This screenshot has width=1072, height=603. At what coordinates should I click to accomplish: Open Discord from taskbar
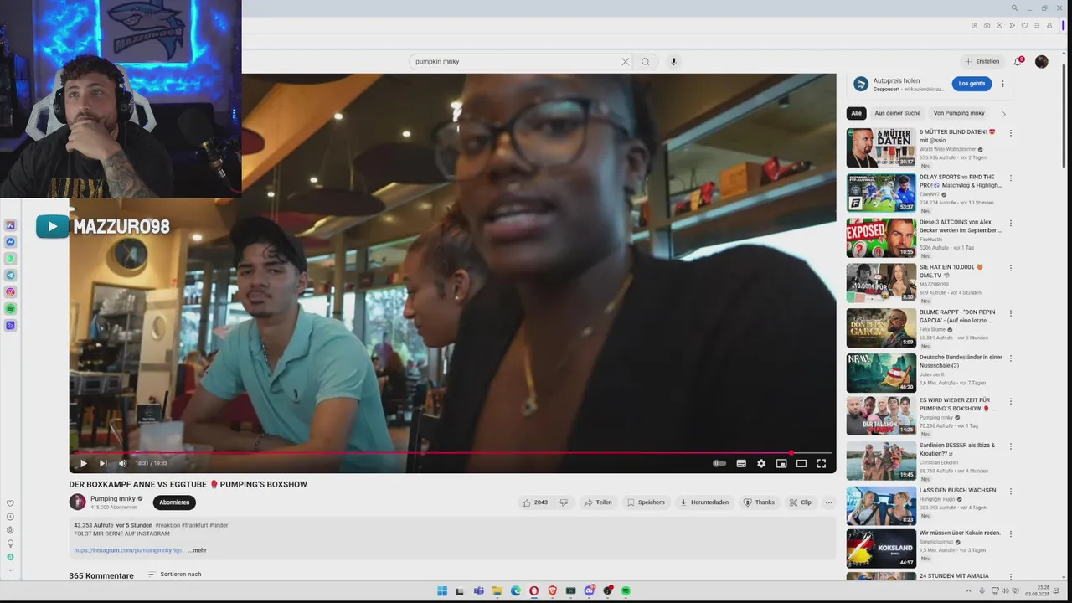589,591
